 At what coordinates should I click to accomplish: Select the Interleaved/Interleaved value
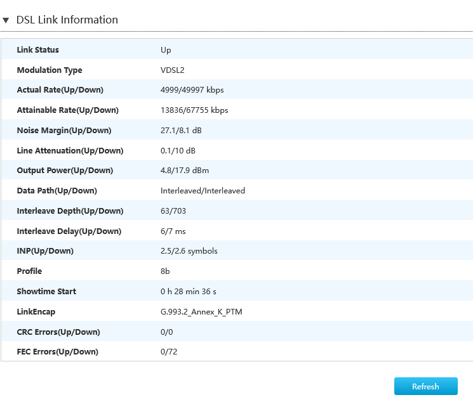(x=203, y=191)
